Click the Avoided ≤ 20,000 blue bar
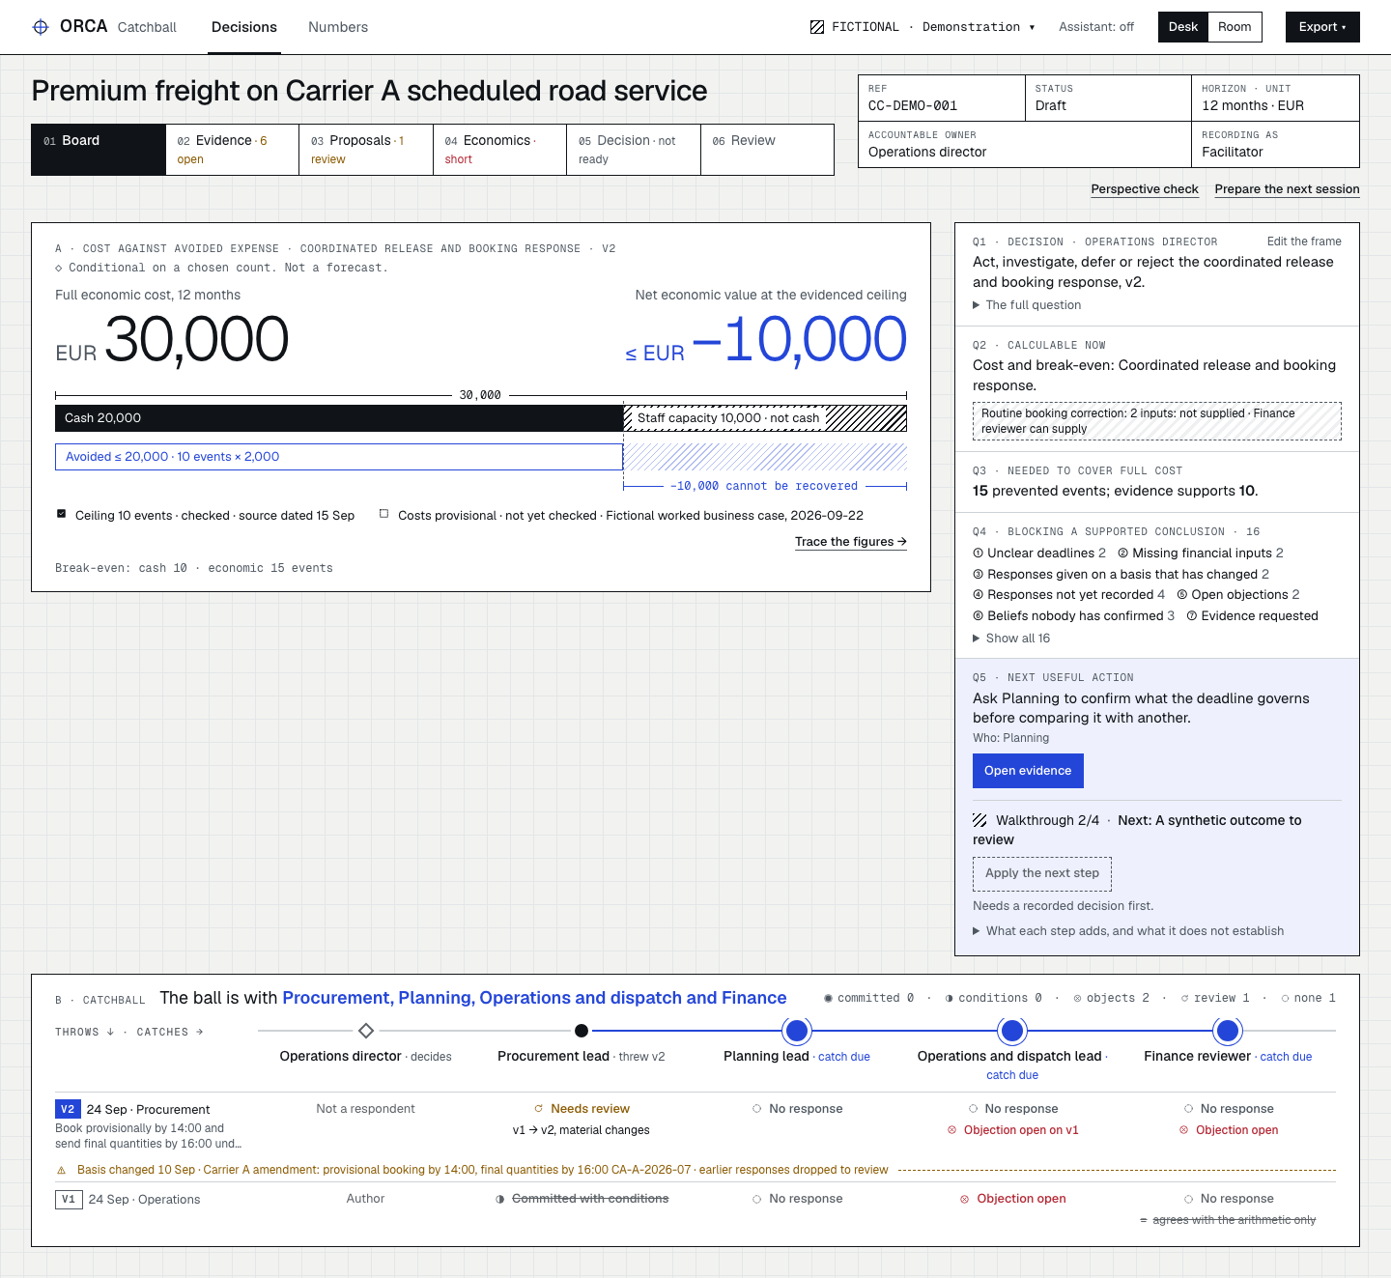Screen dimensions: 1391x1278 point(339,457)
